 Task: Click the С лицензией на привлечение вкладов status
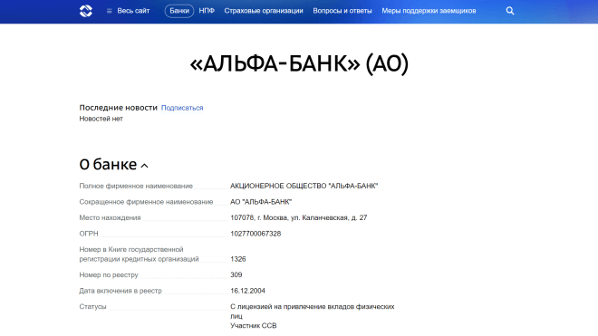coord(313,312)
